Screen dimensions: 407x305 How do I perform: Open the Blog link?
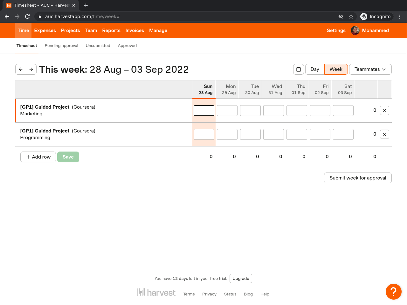[248, 294]
